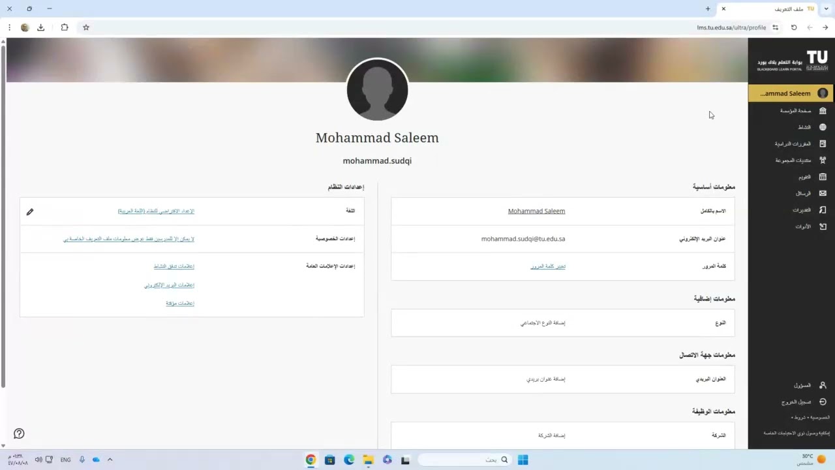Open a new browser tab with plus

tap(708, 8)
